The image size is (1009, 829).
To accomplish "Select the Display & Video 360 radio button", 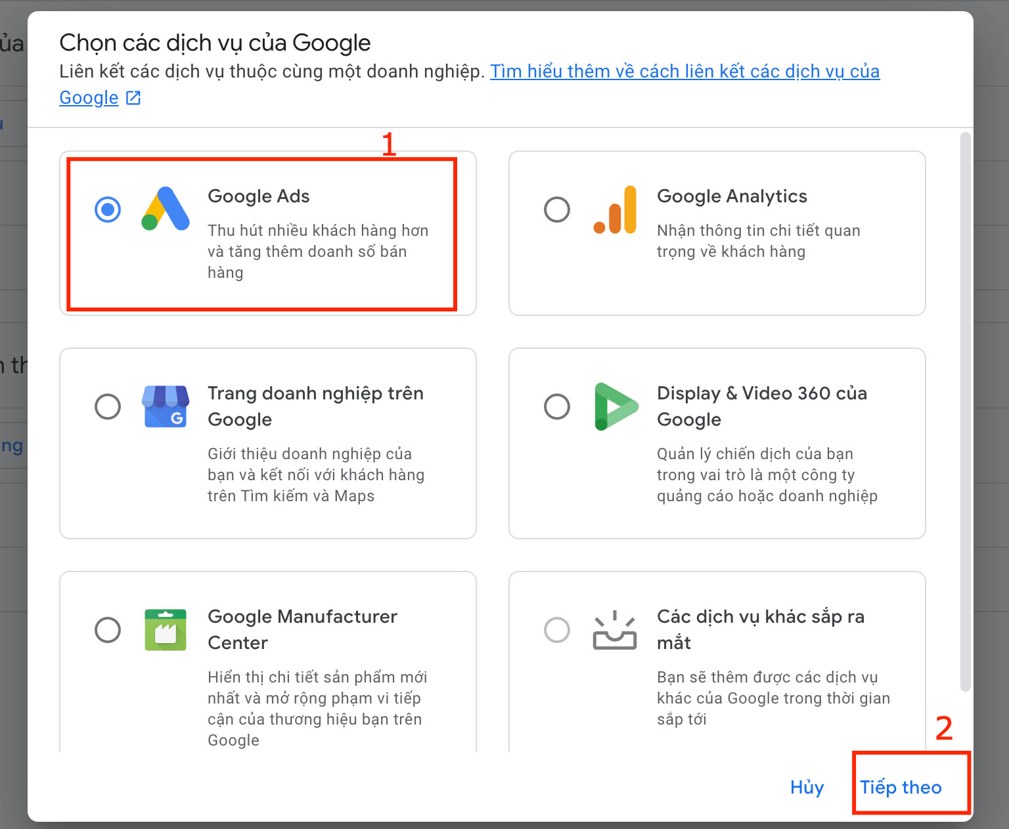I will pos(557,407).
